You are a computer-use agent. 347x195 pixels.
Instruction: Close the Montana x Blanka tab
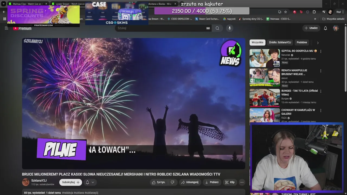[175, 4]
